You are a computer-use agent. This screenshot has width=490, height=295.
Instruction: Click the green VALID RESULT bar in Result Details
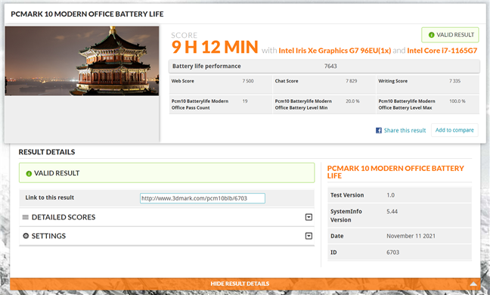click(166, 172)
